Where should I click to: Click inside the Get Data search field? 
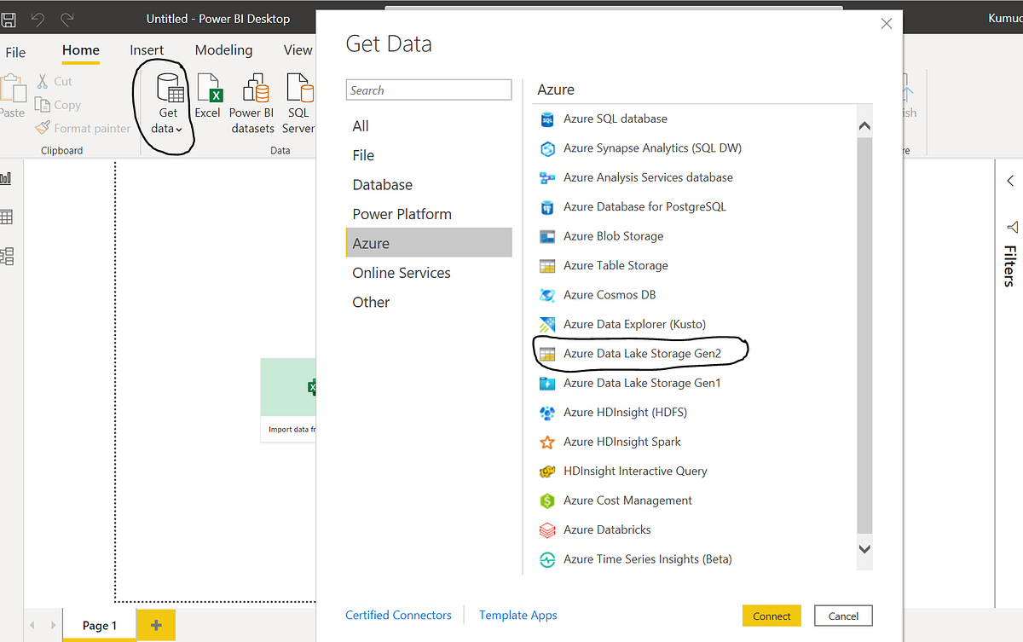pos(428,90)
